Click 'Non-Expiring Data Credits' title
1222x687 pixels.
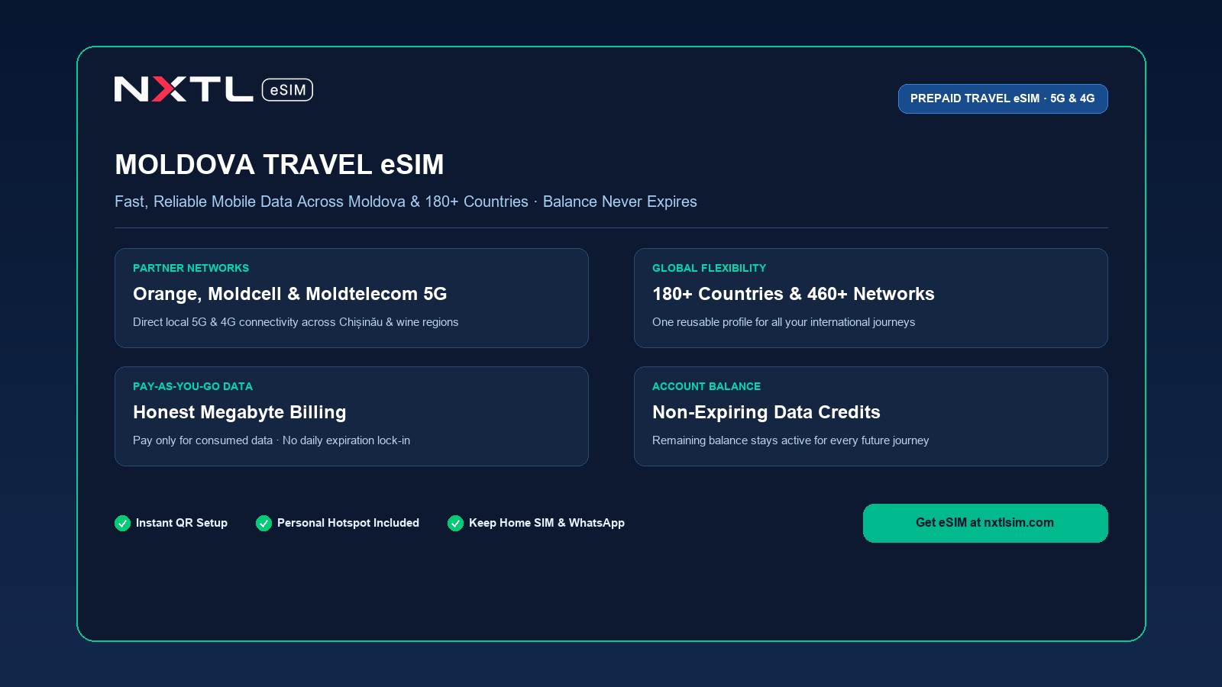coord(766,412)
